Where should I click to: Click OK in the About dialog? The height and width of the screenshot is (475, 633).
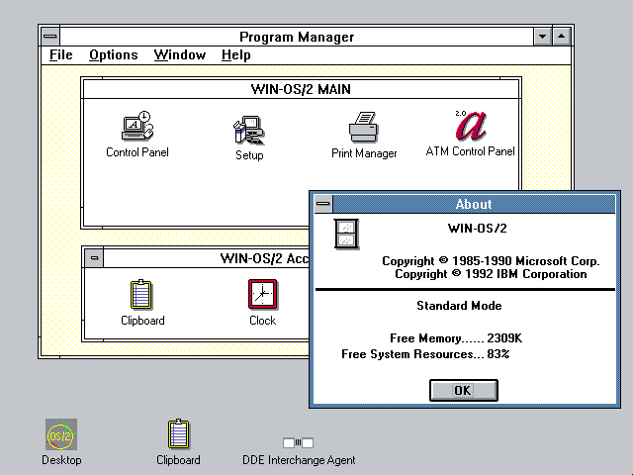tap(464, 390)
